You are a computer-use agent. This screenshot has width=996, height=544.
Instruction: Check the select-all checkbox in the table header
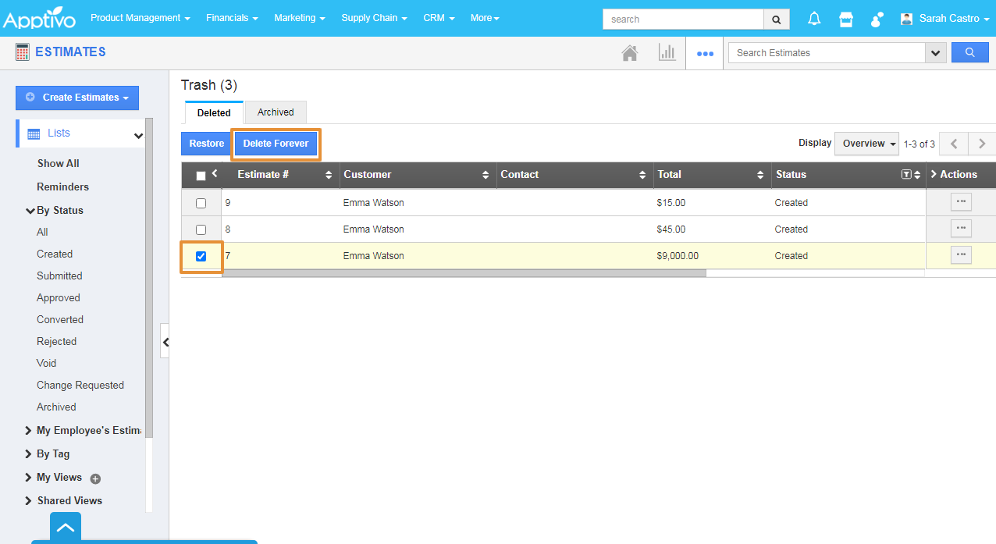(200, 175)
